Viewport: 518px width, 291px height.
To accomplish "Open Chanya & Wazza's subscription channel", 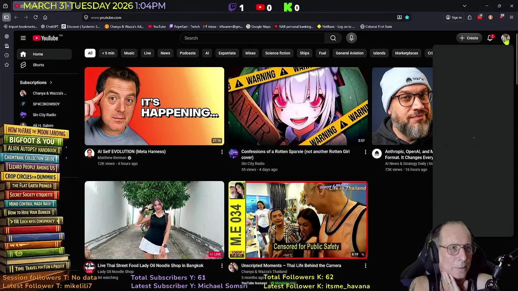I will (x=44, y=93).
